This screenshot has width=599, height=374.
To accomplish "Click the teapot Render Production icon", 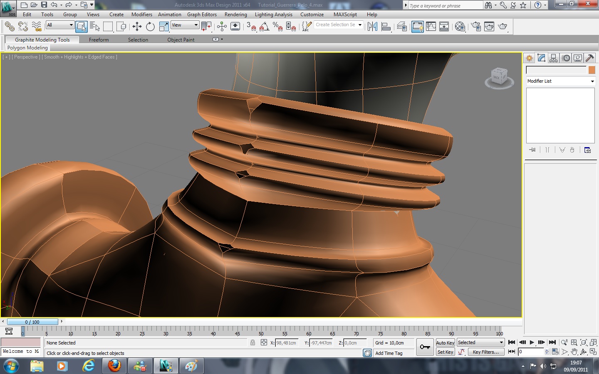I will [x=502, y=27].
